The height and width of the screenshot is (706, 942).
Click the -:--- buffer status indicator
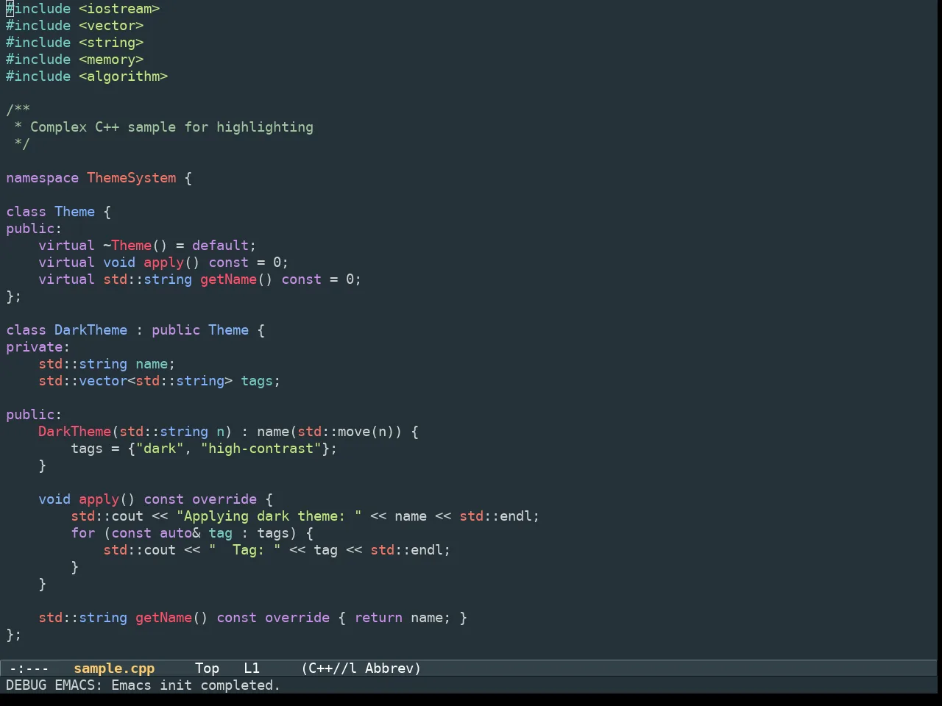click(x=29, y=668)
